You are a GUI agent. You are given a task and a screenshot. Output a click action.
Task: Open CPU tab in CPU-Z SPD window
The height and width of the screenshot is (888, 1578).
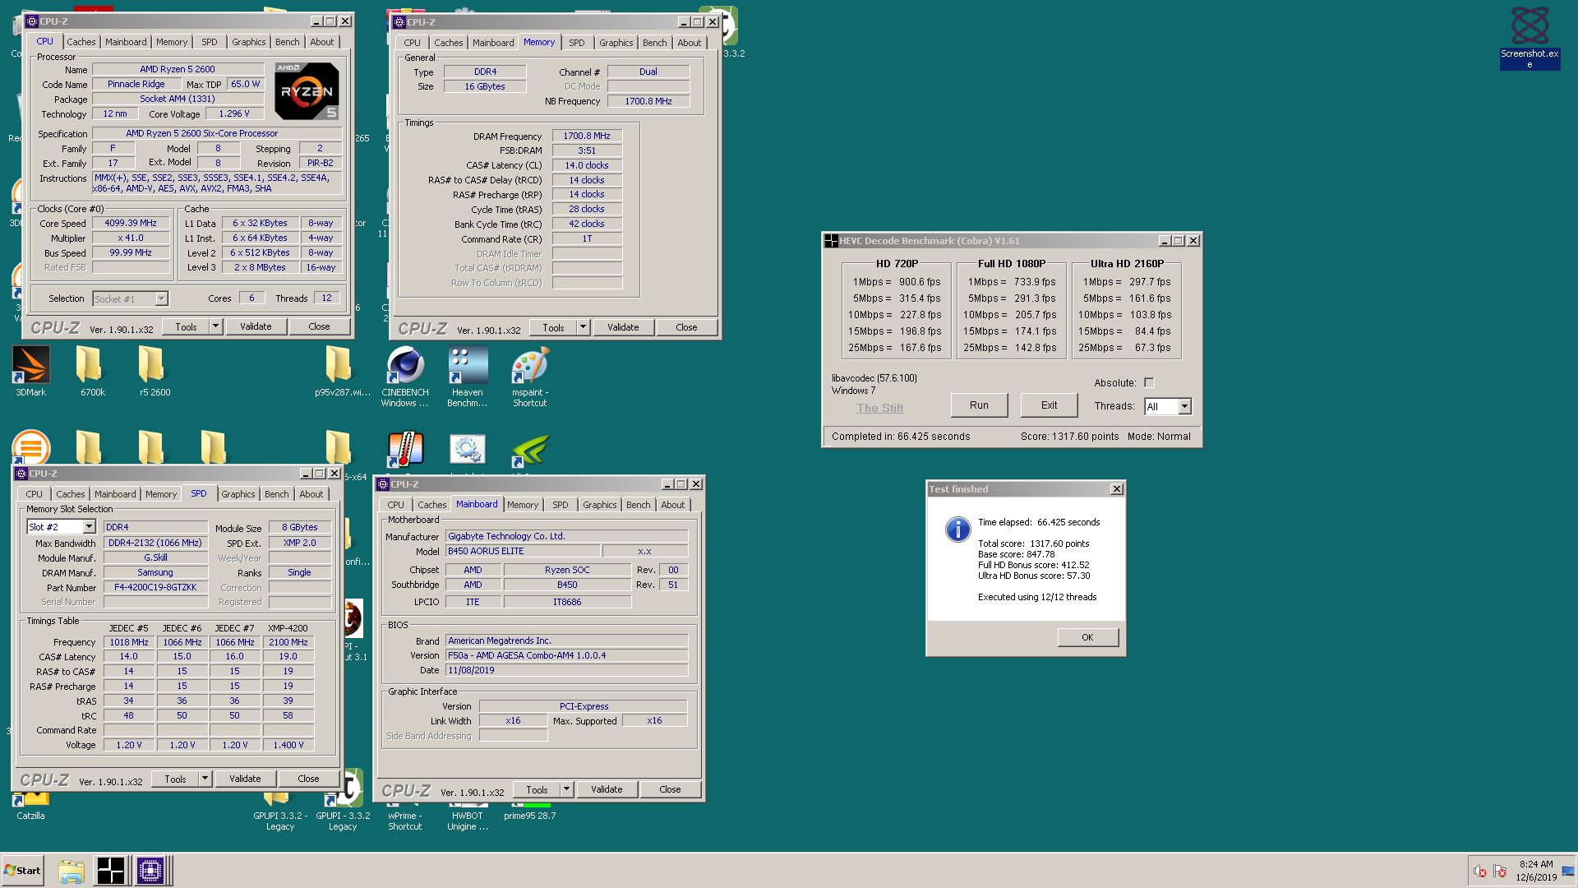(x=34, y=494)
